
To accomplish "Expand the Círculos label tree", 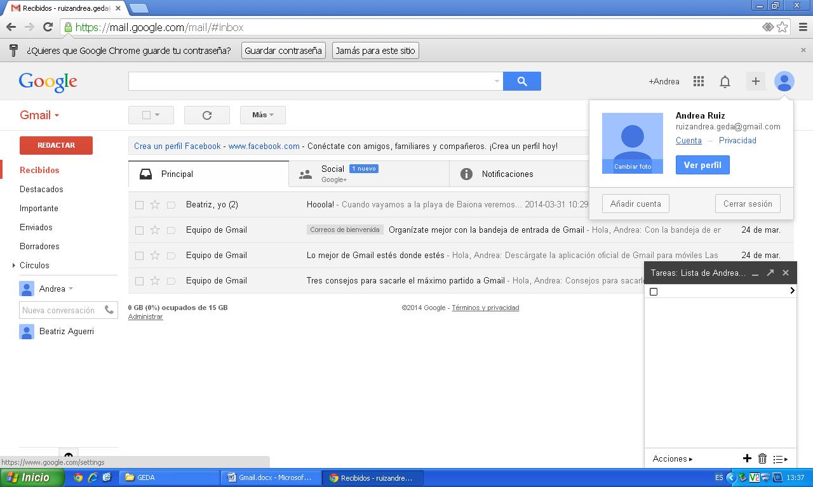I will pyautogui.click(x=14, y=266).
